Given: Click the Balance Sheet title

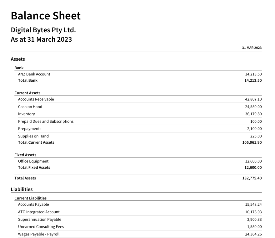Looking at the screenshot, I should coord(46,16).
